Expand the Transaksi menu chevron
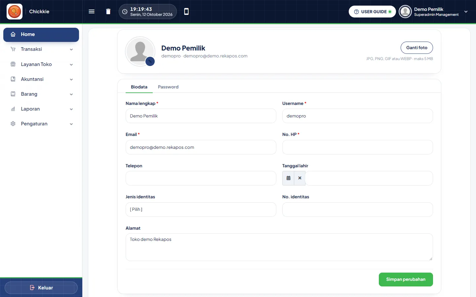476x297 pixels. point(71,49)
